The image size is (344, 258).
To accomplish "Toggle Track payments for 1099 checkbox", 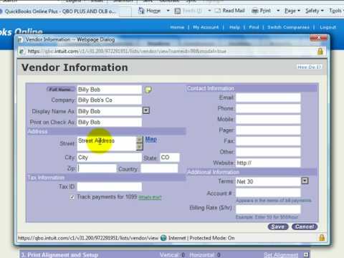I will [x=72, y=197].
